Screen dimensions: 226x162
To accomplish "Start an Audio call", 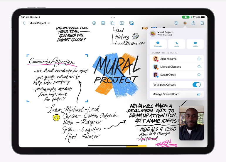I will [x=177, y=44].
